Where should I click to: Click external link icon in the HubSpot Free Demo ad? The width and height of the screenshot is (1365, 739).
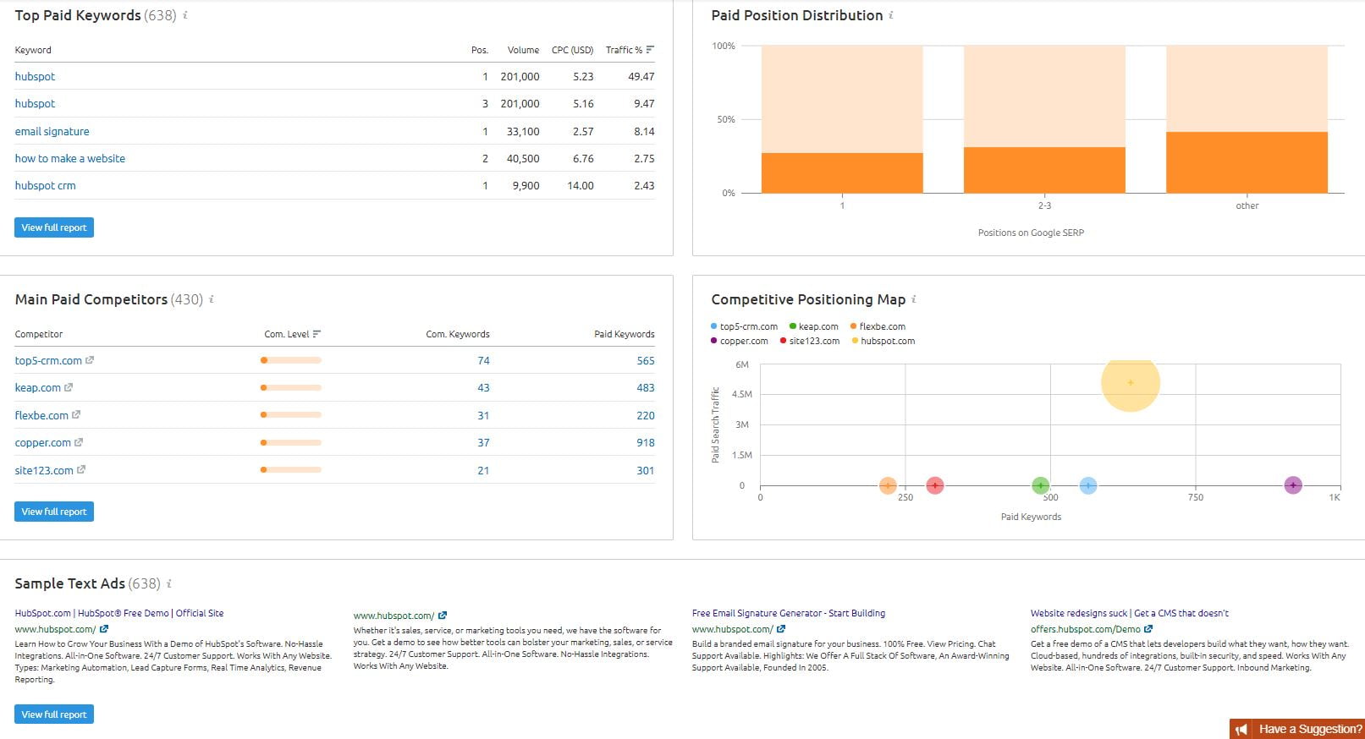(104, 629)
